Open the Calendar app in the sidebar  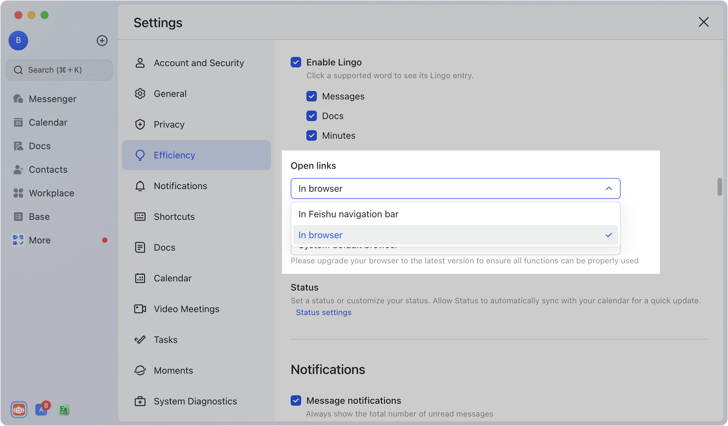[x=48, y=122]
